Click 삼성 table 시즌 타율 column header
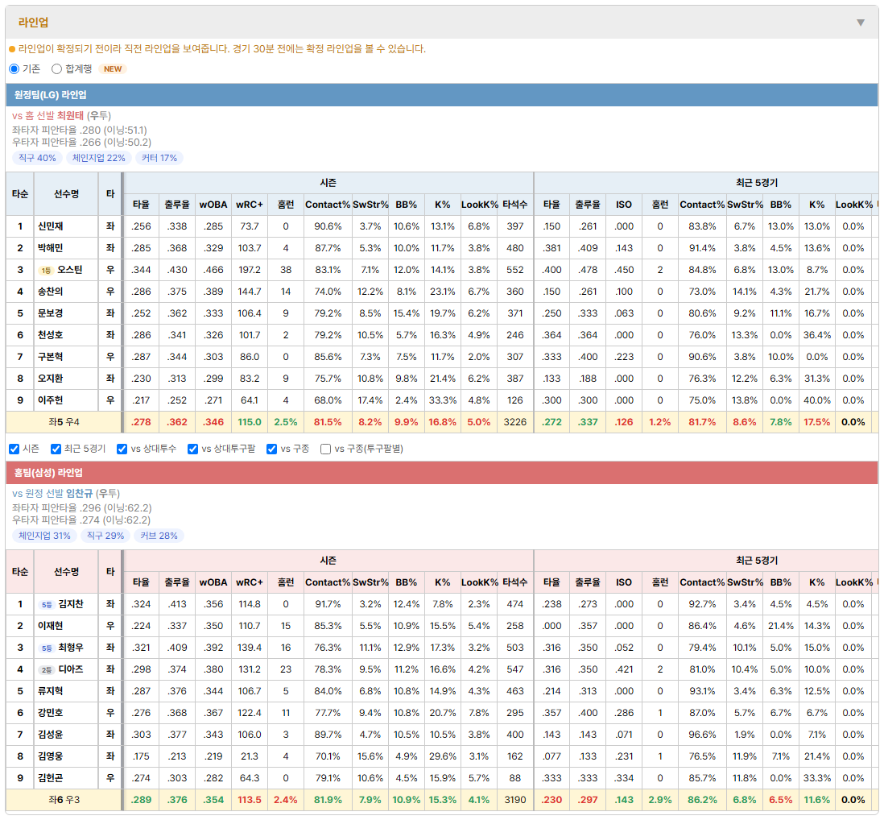This screenshot has height=820, width=884. [141, 582]
